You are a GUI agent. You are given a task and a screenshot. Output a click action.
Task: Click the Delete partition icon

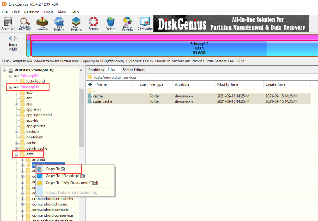[110, 24]
